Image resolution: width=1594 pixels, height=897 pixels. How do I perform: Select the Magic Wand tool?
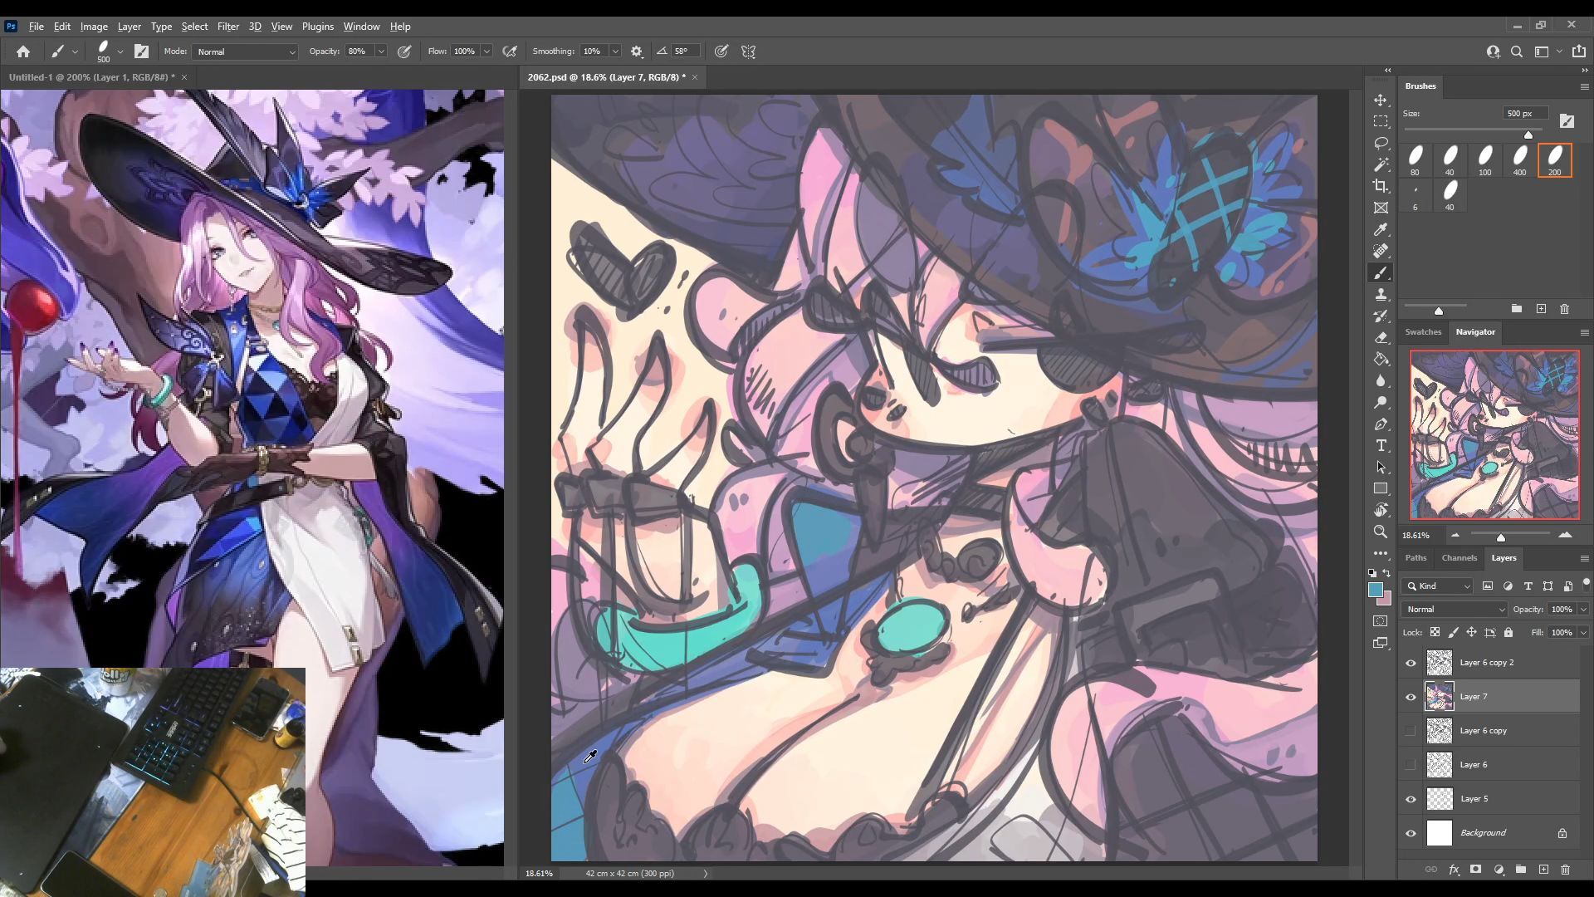click(1381, 164)
